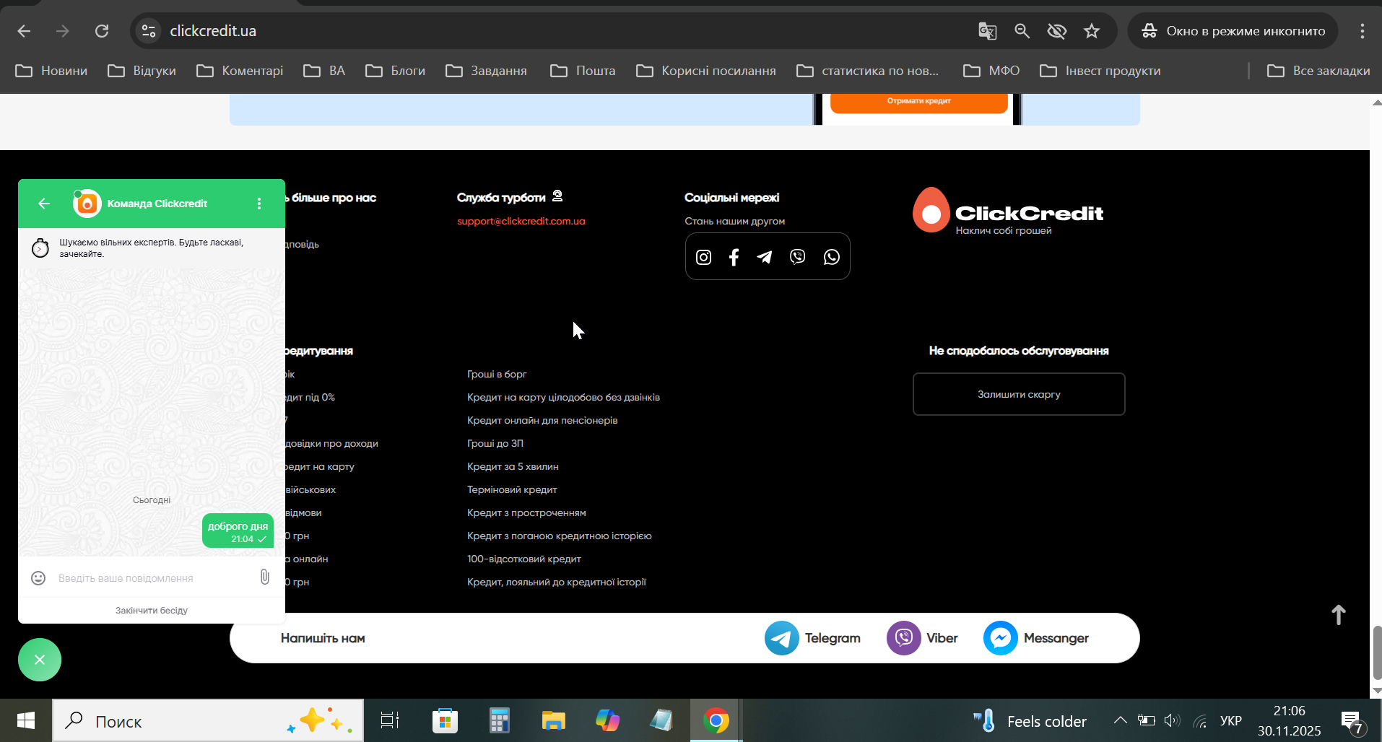Open the 'статистика по нов...' bookmarks folder
Viewport: 1382px width, 742px height.
pos(868,71)
